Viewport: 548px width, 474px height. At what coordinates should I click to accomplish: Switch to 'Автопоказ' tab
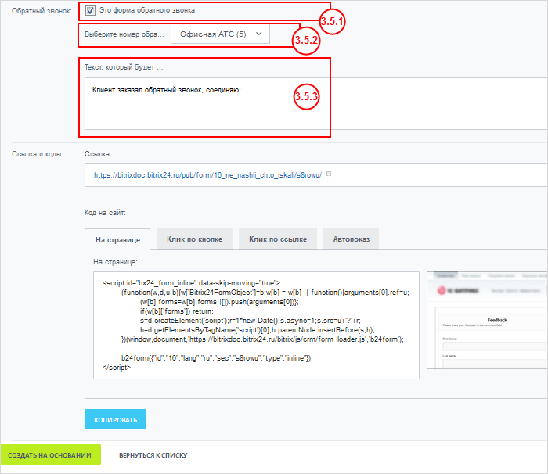click(351, 239)
